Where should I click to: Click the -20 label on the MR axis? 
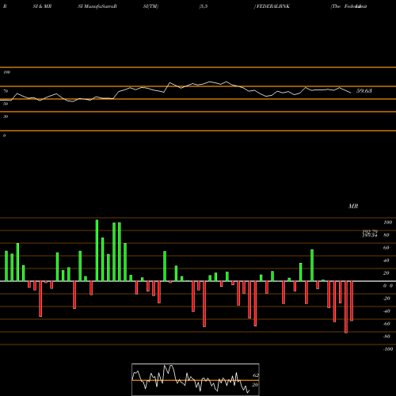386,299
